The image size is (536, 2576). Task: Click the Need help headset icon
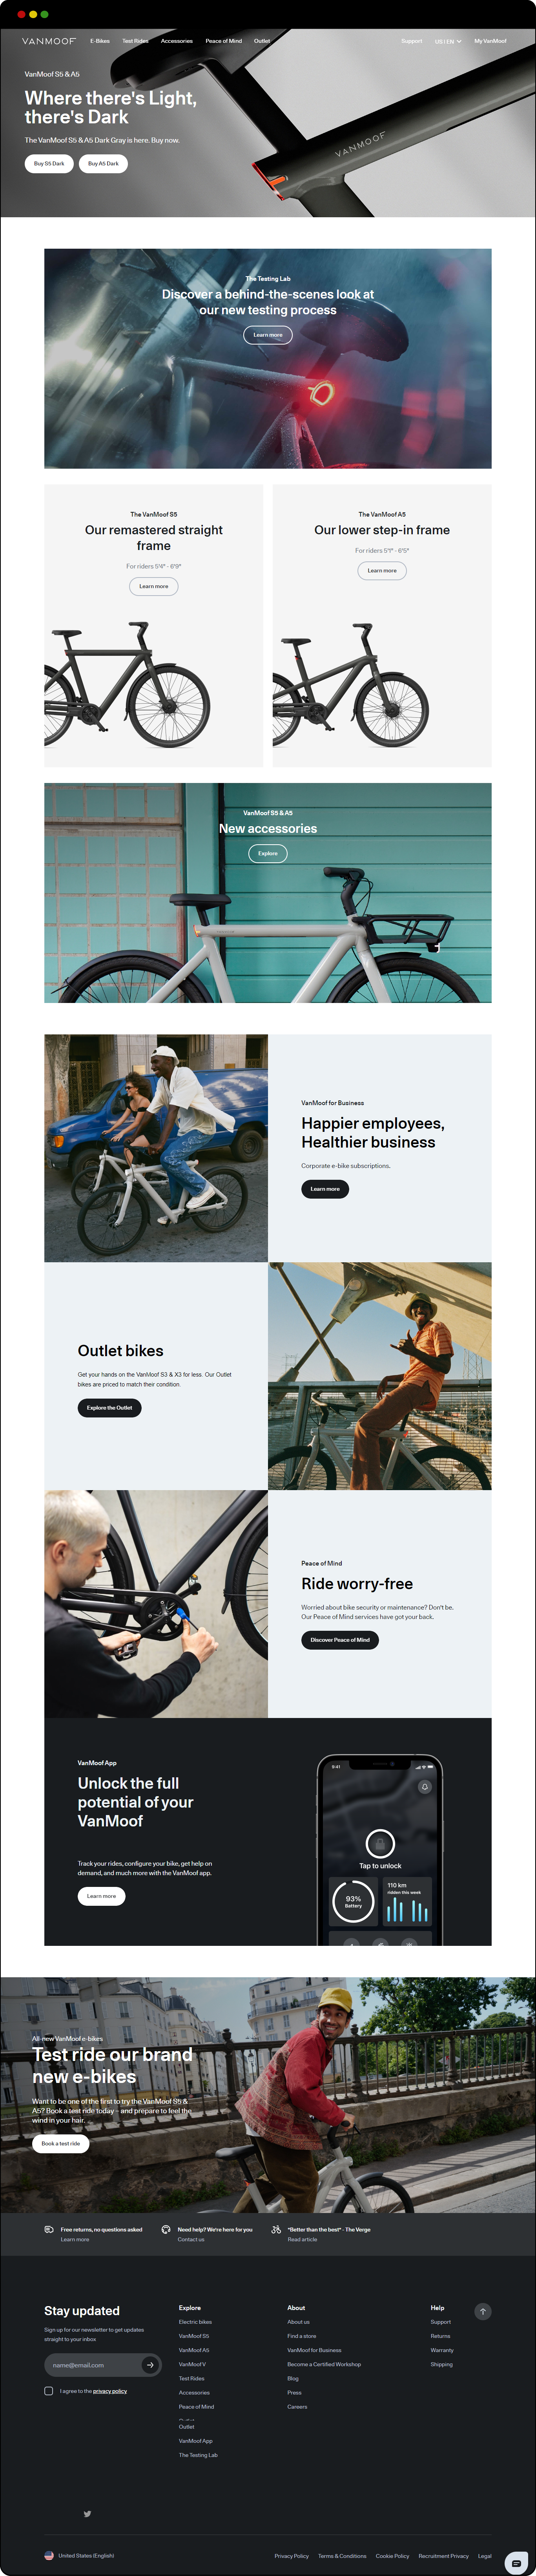[166, 2229]
